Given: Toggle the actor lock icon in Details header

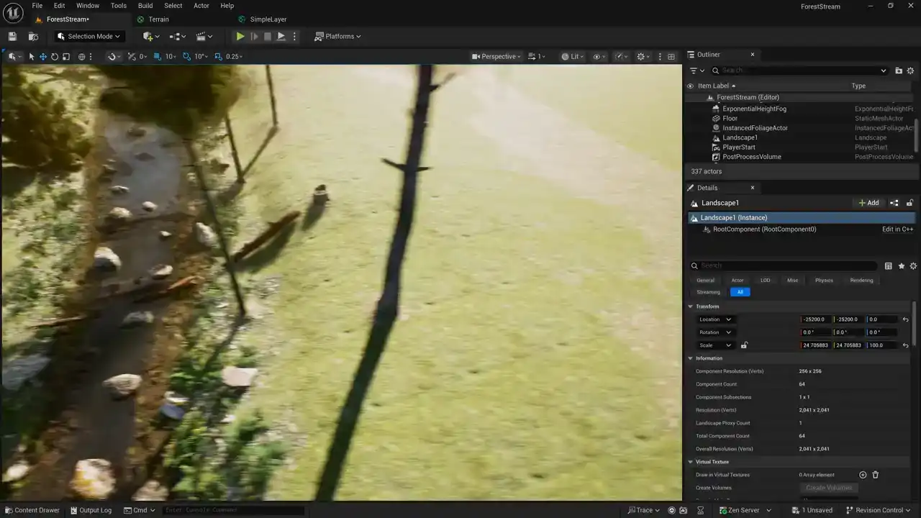Looking at the screenshot, I should 909,203.
